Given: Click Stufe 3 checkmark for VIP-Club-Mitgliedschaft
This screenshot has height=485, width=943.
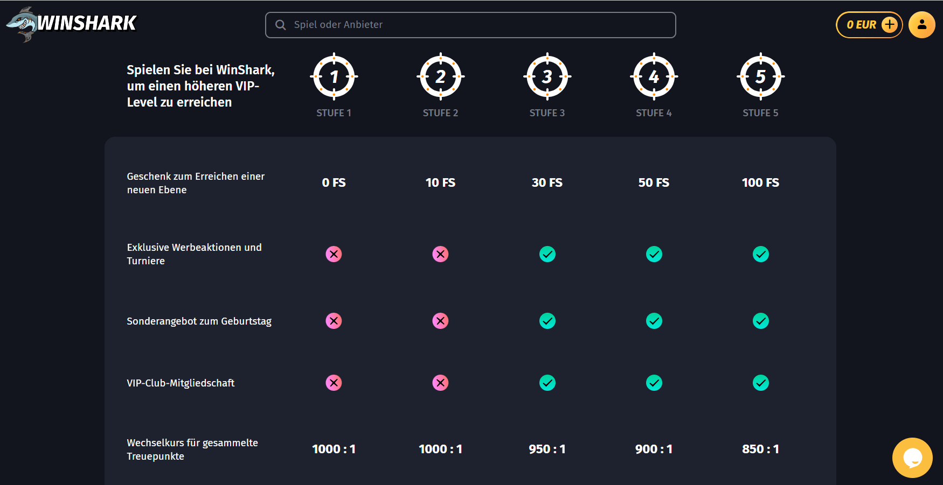Looking at the screenshot, I should (x=547, y=383).
